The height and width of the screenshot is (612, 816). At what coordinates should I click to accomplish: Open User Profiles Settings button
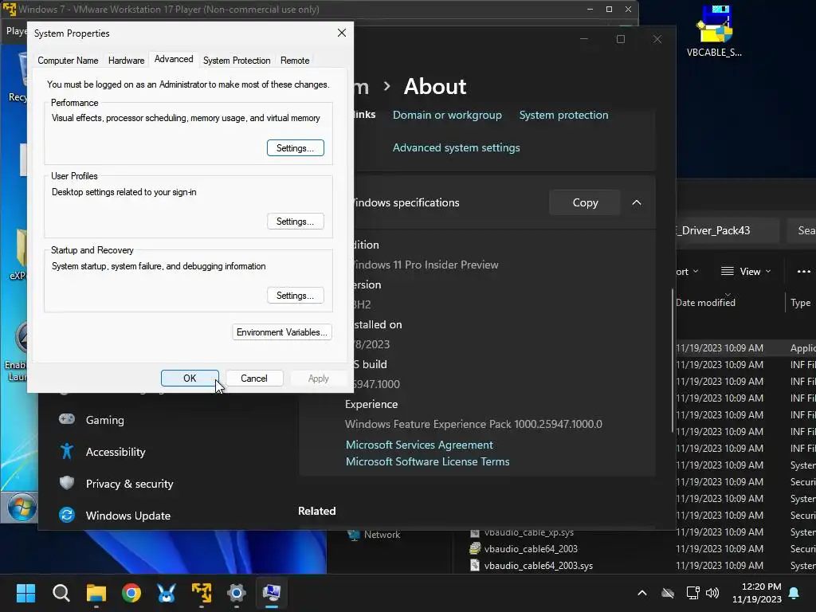point(295,222)
